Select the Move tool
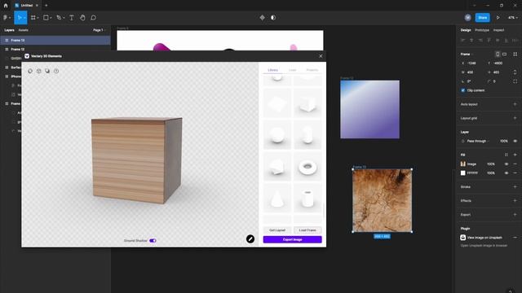The height and width of the screenshot is (293, 522). pyautogui.click(x=20, y=18)
